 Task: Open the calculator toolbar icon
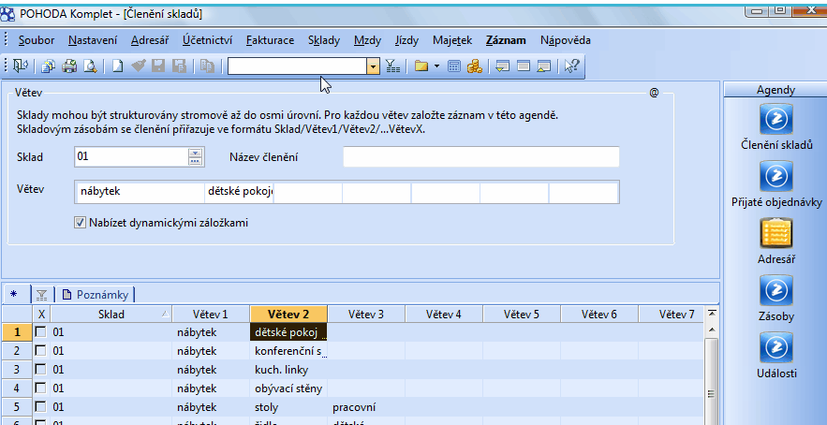coord(454,66)
